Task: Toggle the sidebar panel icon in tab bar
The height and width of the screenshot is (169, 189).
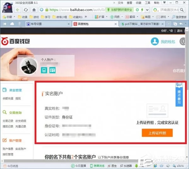Action: click(5, 24)
